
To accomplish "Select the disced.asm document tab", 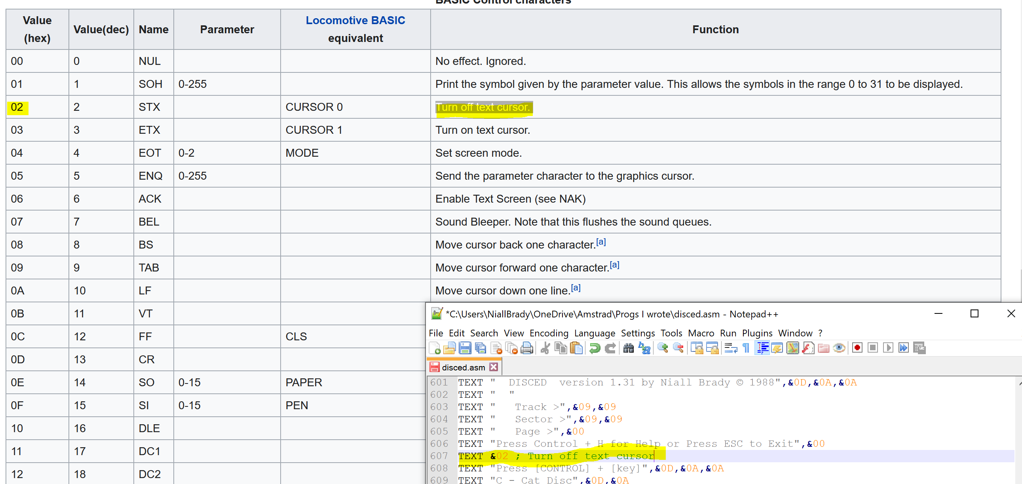I will [464, 367].
